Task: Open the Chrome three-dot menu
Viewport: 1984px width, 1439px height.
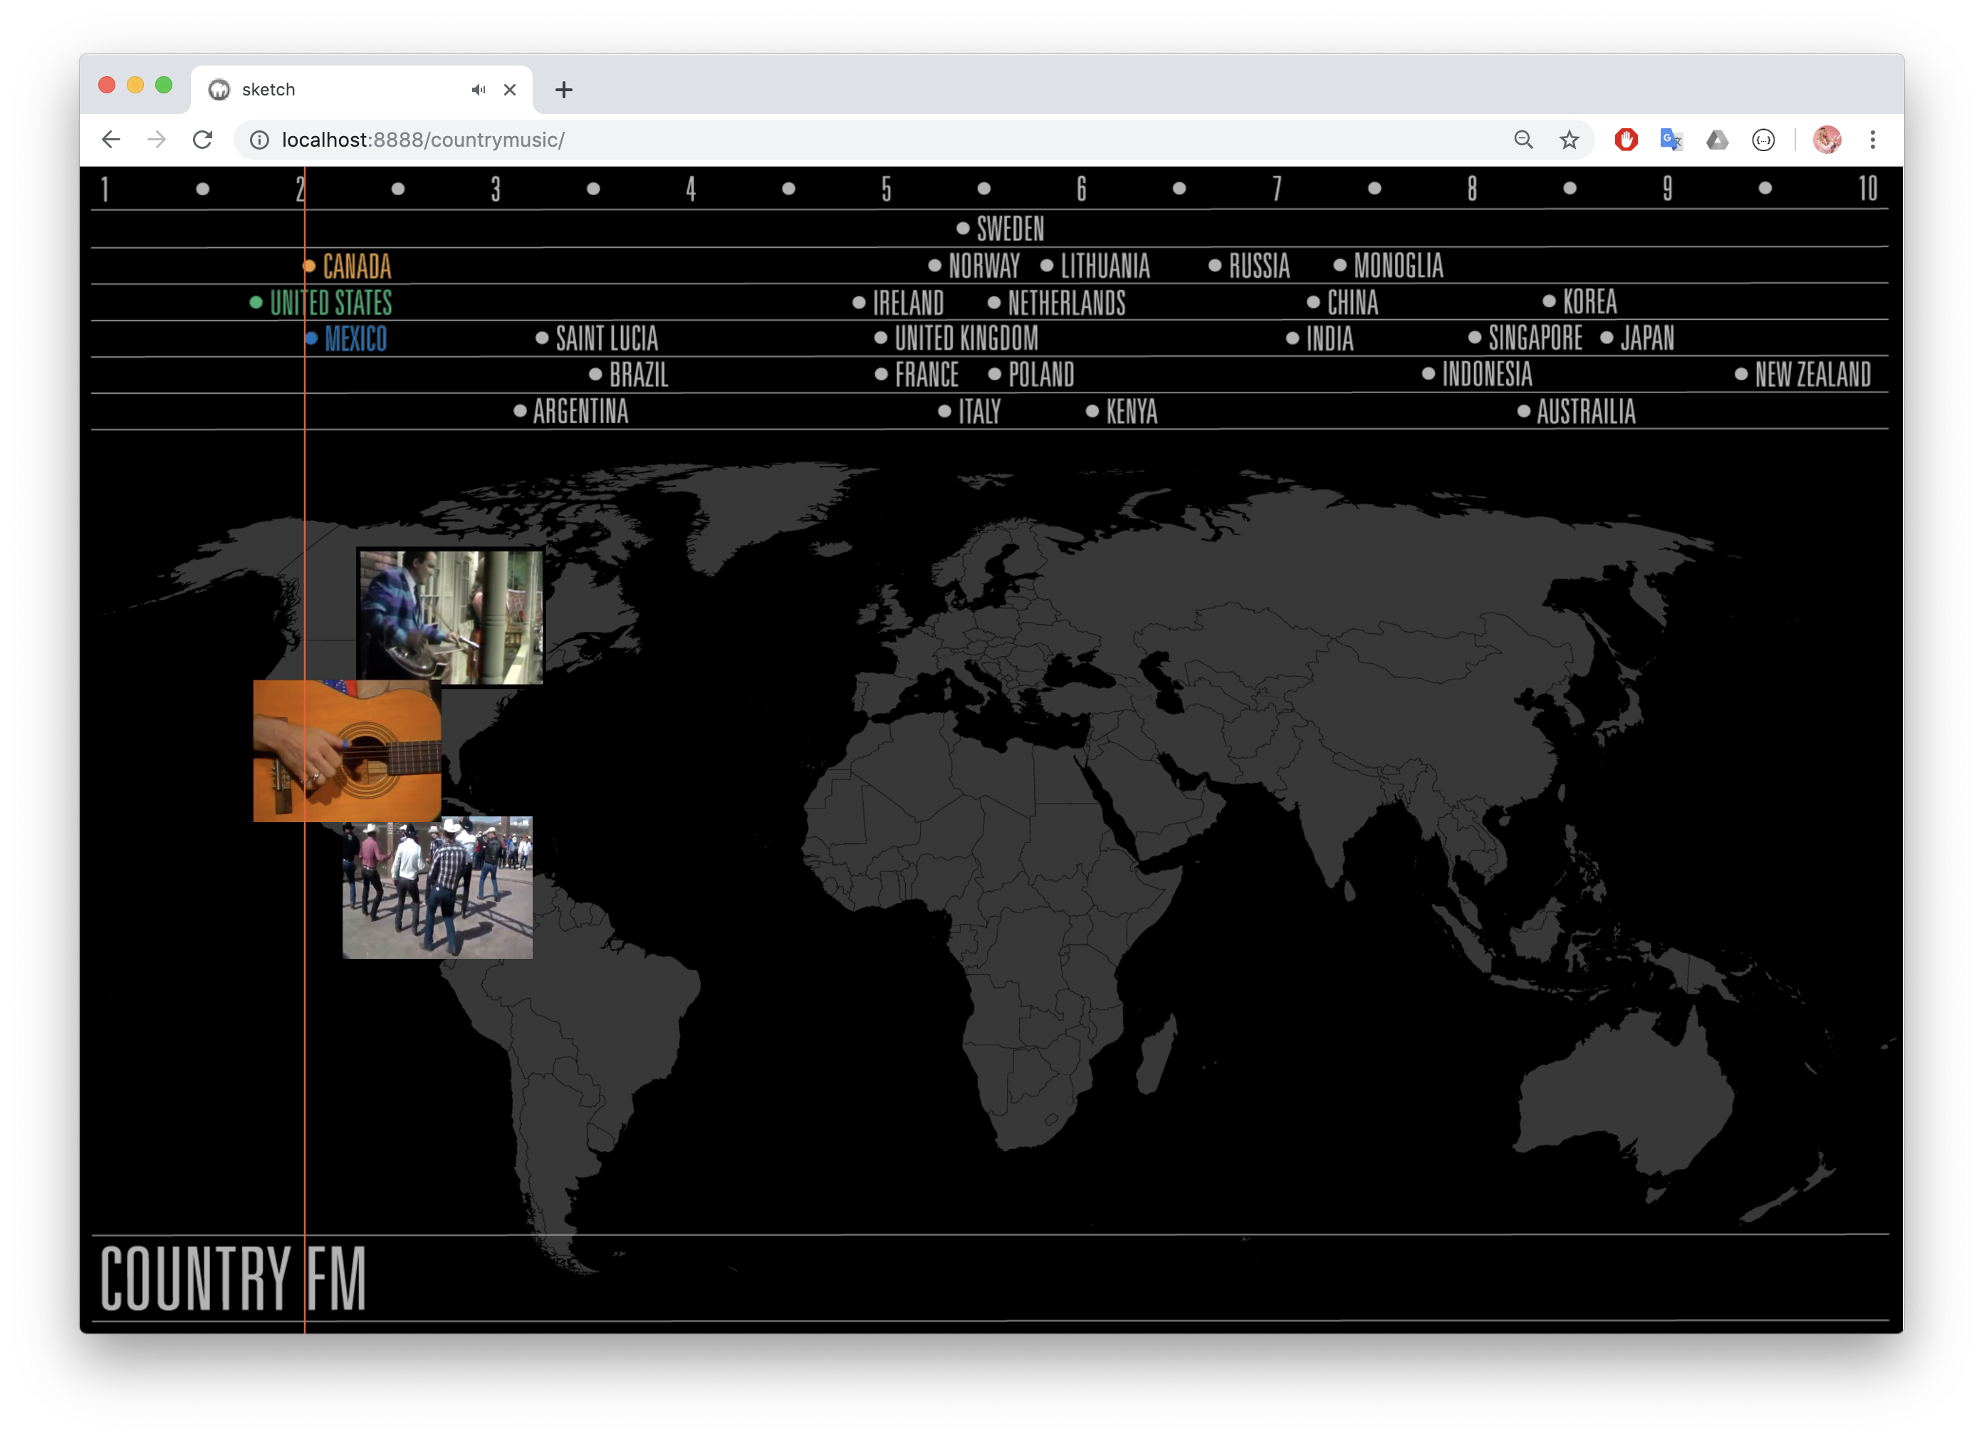Action: 1873,140
